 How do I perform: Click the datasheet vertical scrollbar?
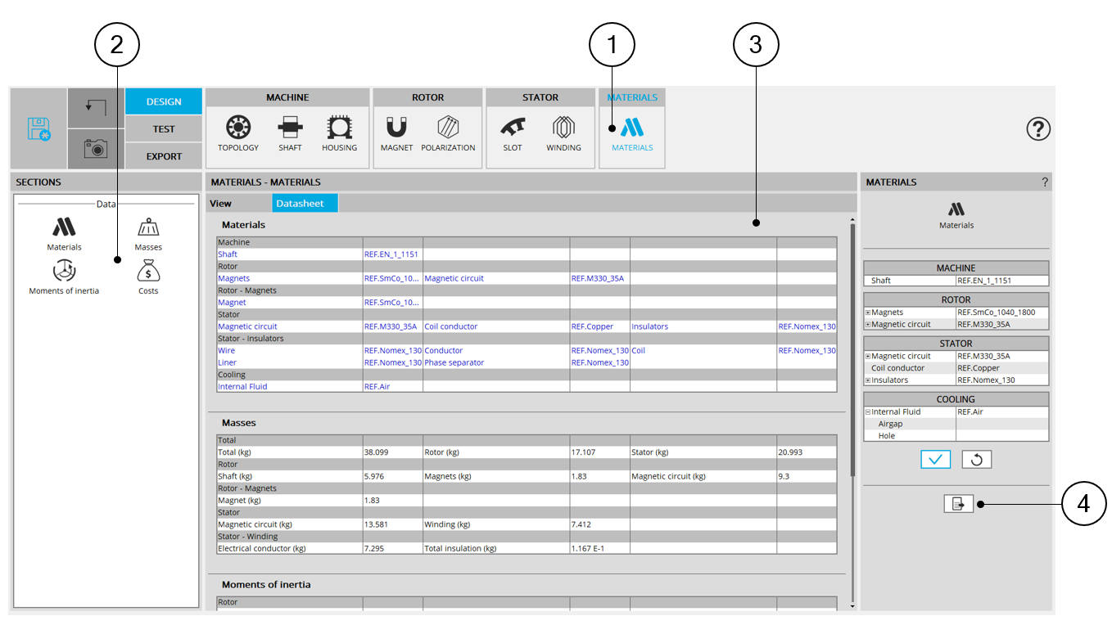(852, 352)
